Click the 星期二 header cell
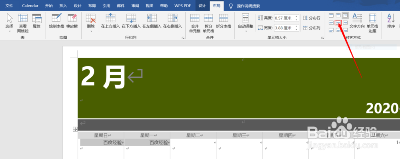400x159 pixels. pyautogui.click(x=193, y=135)
